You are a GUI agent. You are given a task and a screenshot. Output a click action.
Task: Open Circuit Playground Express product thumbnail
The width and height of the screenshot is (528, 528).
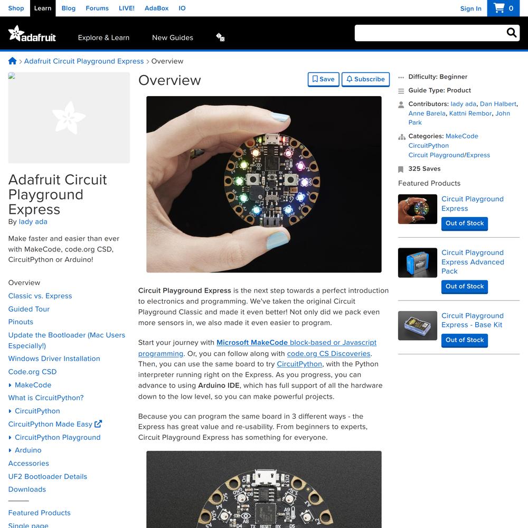418,209
